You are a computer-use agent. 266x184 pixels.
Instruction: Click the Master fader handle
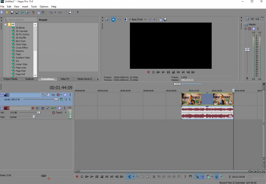click(x=247, y=50)
